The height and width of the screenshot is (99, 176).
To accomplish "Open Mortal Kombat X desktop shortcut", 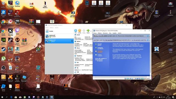I will pos(17,78).
